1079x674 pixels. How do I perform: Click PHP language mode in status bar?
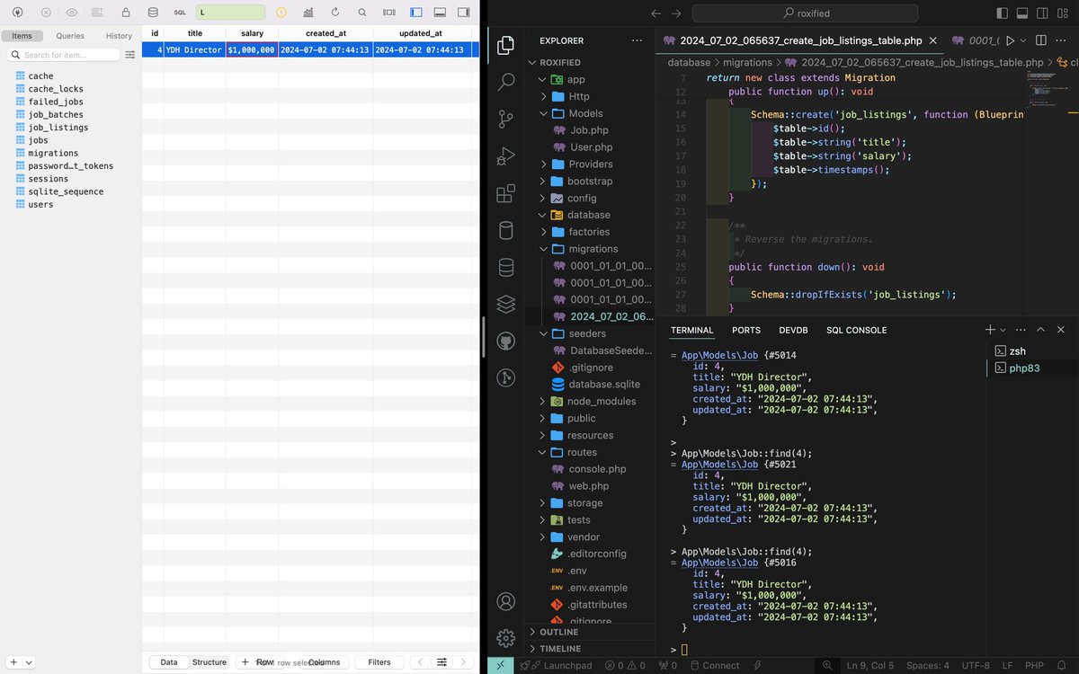1035,666
